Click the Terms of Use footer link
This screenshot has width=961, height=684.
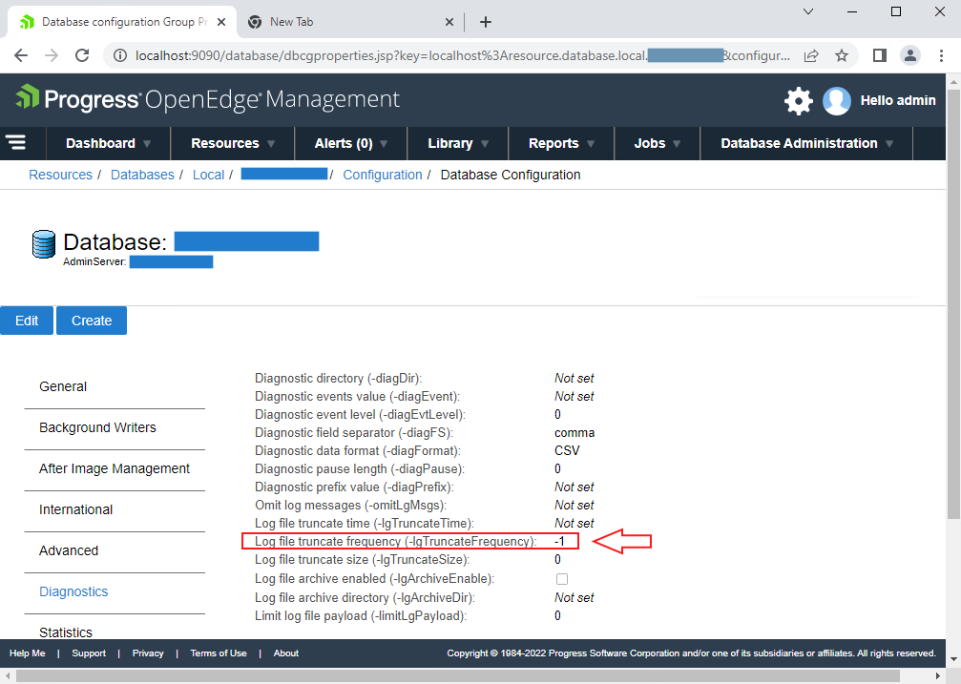coord(219,653)
